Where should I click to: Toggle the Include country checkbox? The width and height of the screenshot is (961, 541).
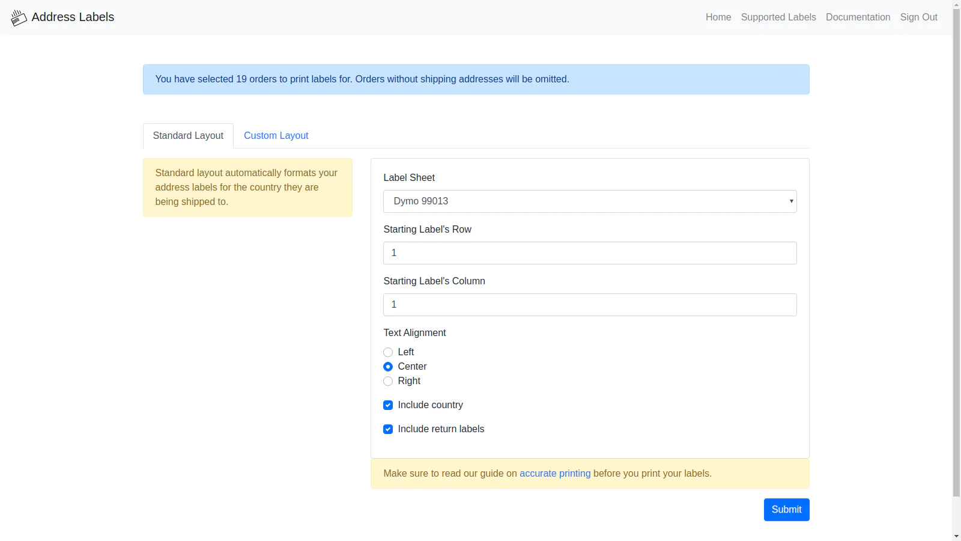[388, 405]
